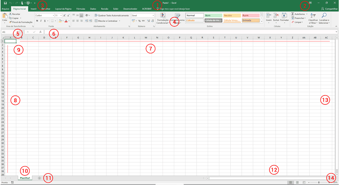Expand the Geral number format dropdown
Image resolution: width=339 pixels, height=185 pixels.
pos(153,15)
